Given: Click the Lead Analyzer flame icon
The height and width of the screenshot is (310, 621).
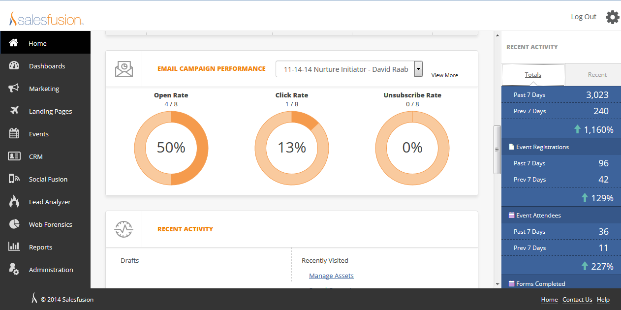Looking at the screenshot, I should click(x=14, y=201).
